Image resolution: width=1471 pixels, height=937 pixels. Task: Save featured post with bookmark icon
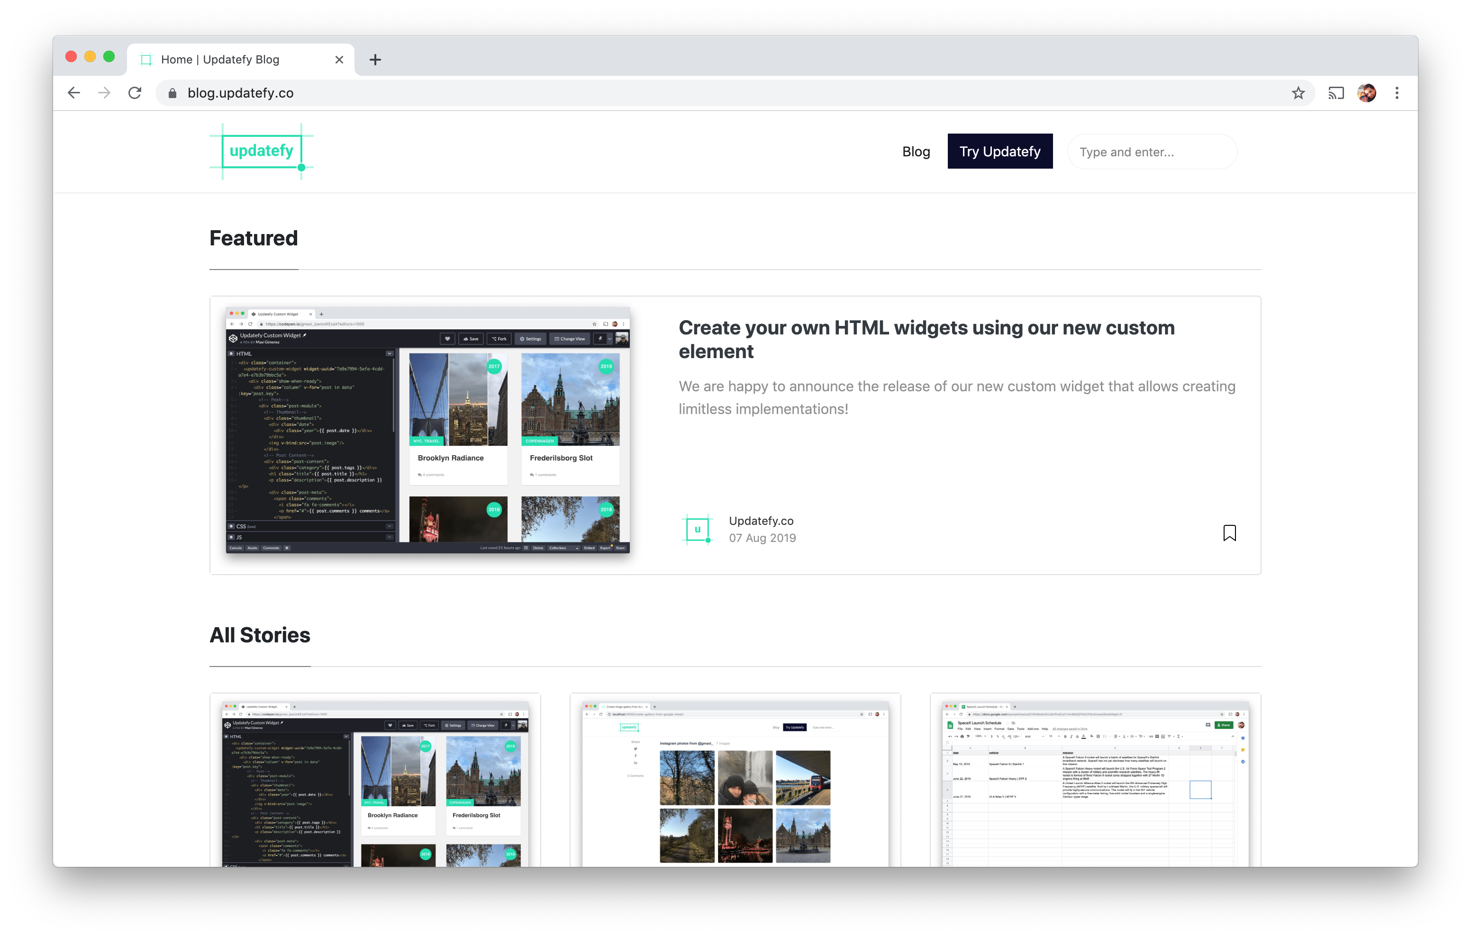tap(1229, 532)
